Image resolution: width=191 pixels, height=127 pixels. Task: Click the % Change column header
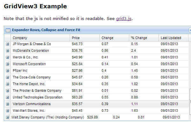(139, 38)
